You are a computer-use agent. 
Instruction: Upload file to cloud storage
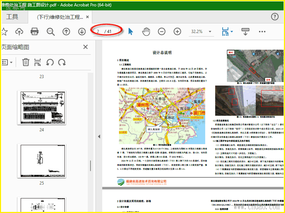click(x=19, y=32)
